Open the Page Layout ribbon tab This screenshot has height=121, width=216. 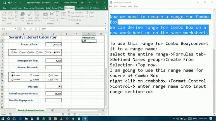coord(29,8)
